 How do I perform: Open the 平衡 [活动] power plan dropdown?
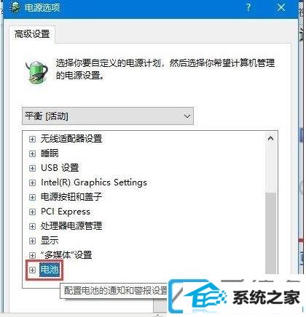pos(108,116)
